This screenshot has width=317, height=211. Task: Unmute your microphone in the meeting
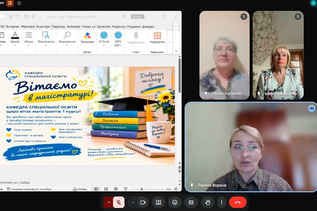(x=119, y=202)
